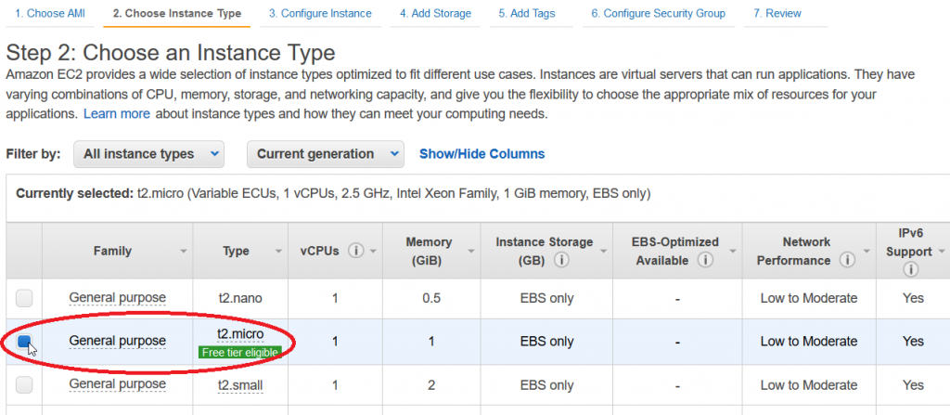Go to the 7. Review tab
The width and height of the screenshot is (950, 415).
pyautogui.click(x=777, y=13)
